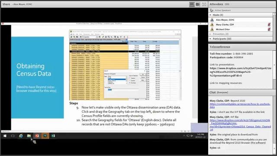Click Kylee's 'ok' chat message

tap(215, 148)
